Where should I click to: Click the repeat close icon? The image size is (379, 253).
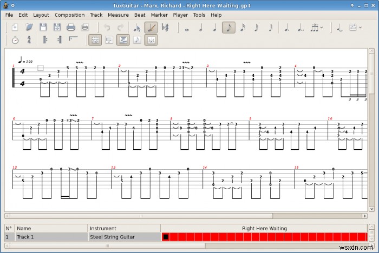(x=59, y=40)
